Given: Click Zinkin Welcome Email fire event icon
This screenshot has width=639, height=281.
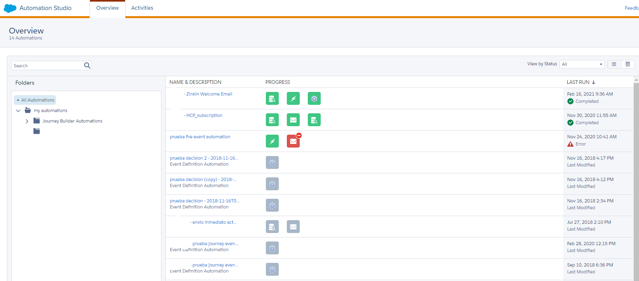Looking at the screenshot, I should click(293, 98).
